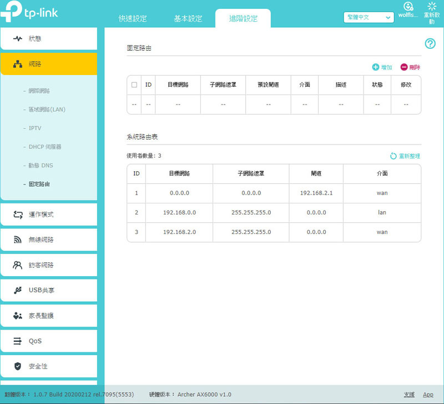This screenshot has height=404, width=444.
Task: Click the reboot spinner icon
Action: click(432, 6)
